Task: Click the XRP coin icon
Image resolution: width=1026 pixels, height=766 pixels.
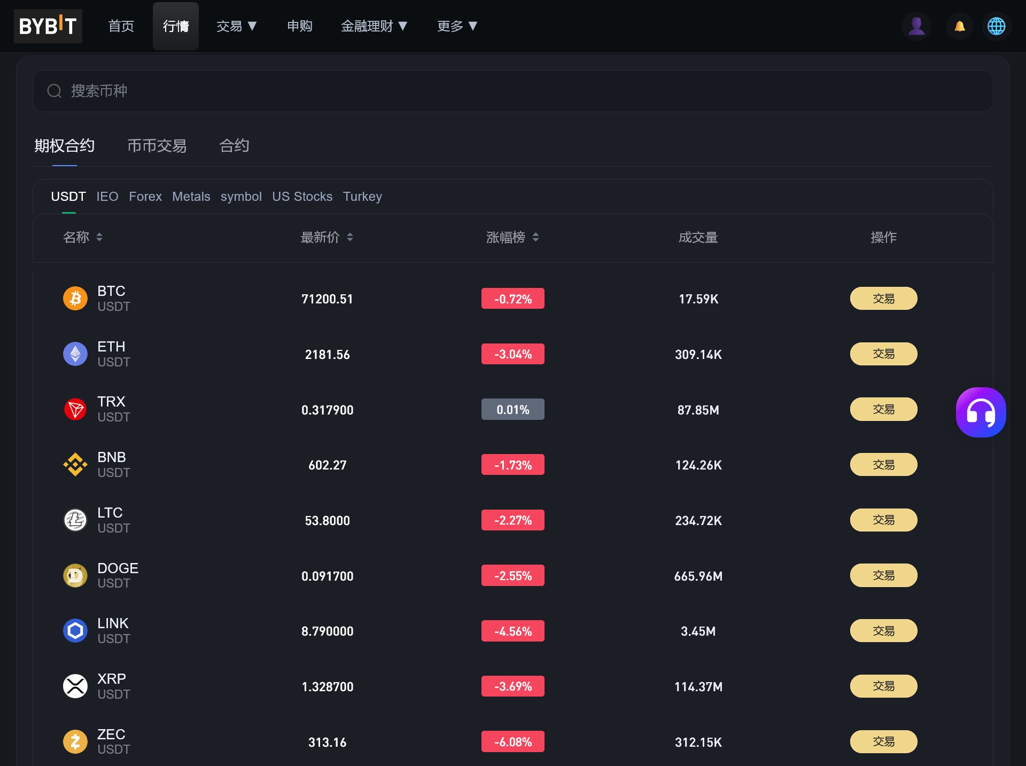Action: tap(75, 686)
